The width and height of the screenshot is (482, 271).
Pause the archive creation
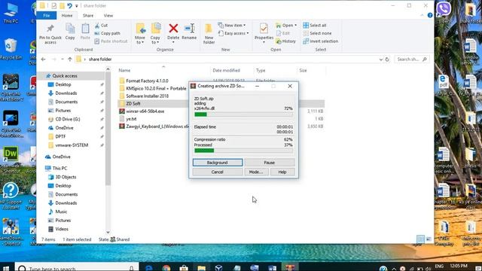pos(270,163)
